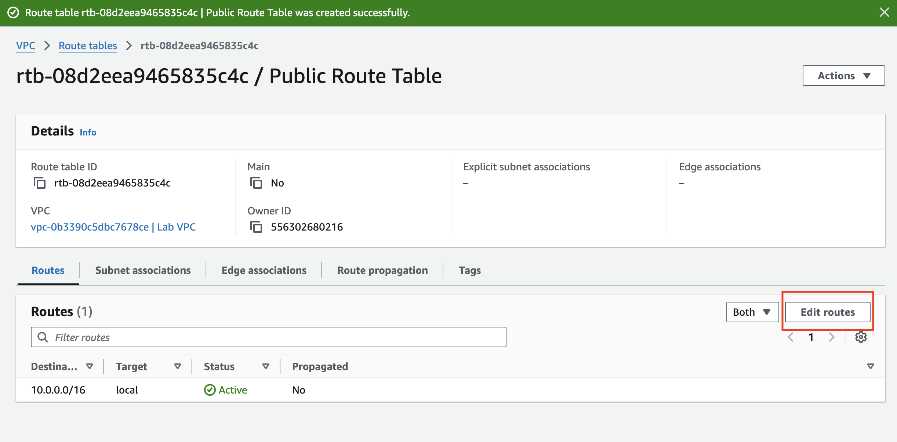Switch to Route propagation tab
This screenshot has width=897, height=442.
382,270
